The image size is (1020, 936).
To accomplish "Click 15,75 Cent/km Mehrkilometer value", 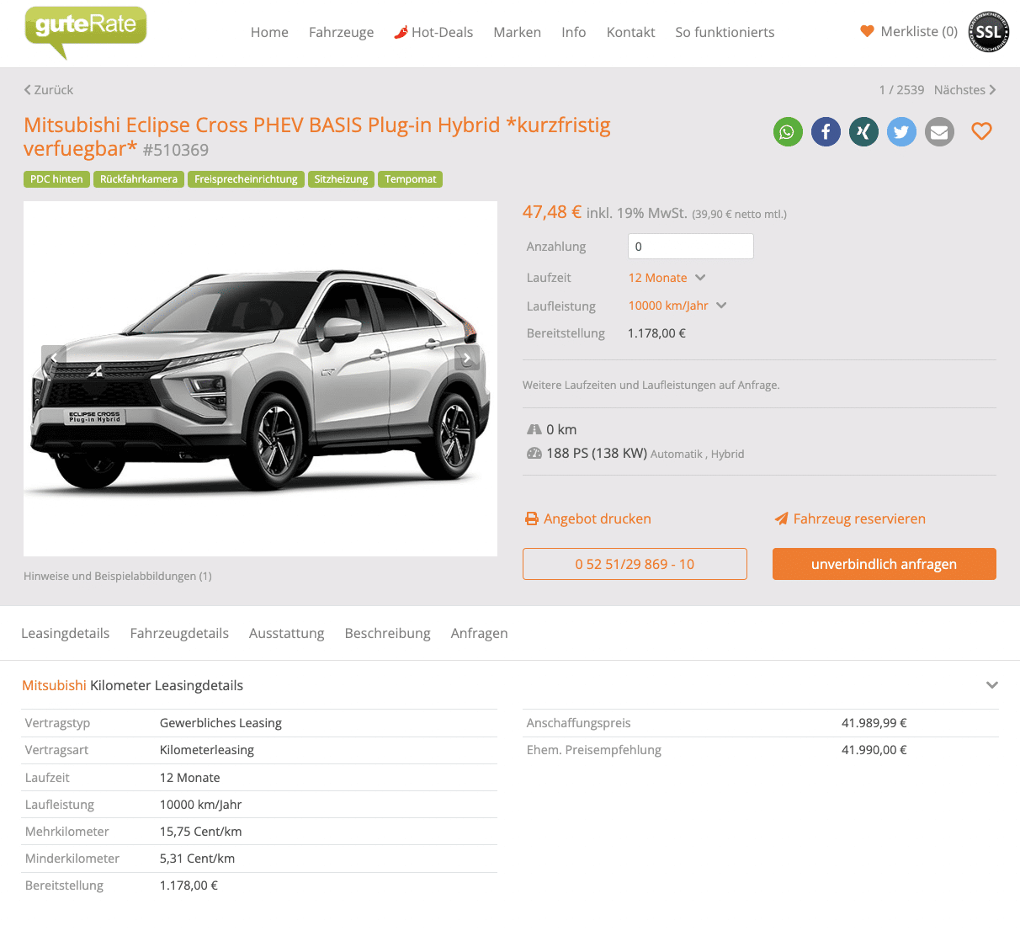I will click(x=200, y=832).
